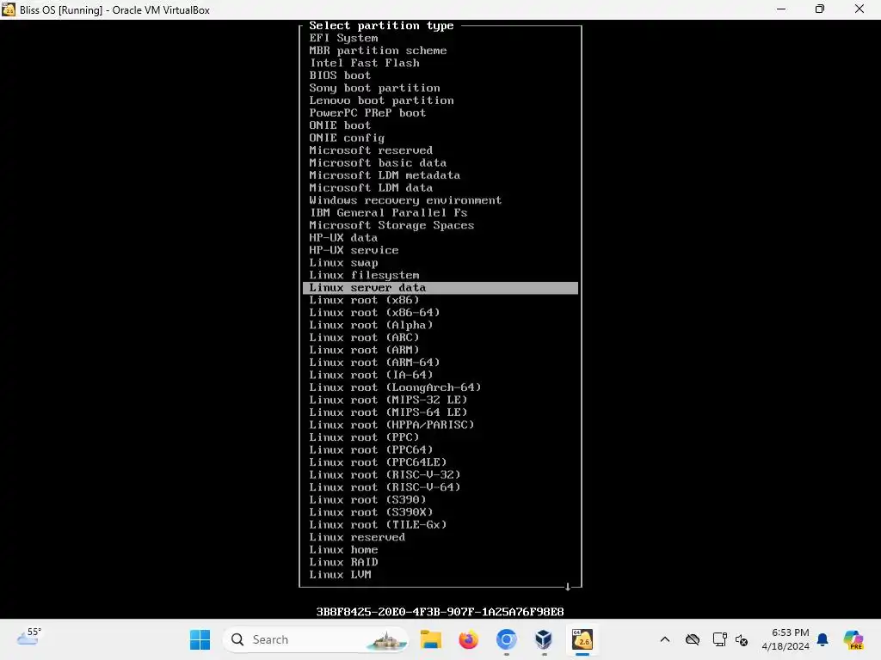This screenshot has width=881, height=660.
Task: Open Chromium browser taskbar icon
Action: pos(506,639)
